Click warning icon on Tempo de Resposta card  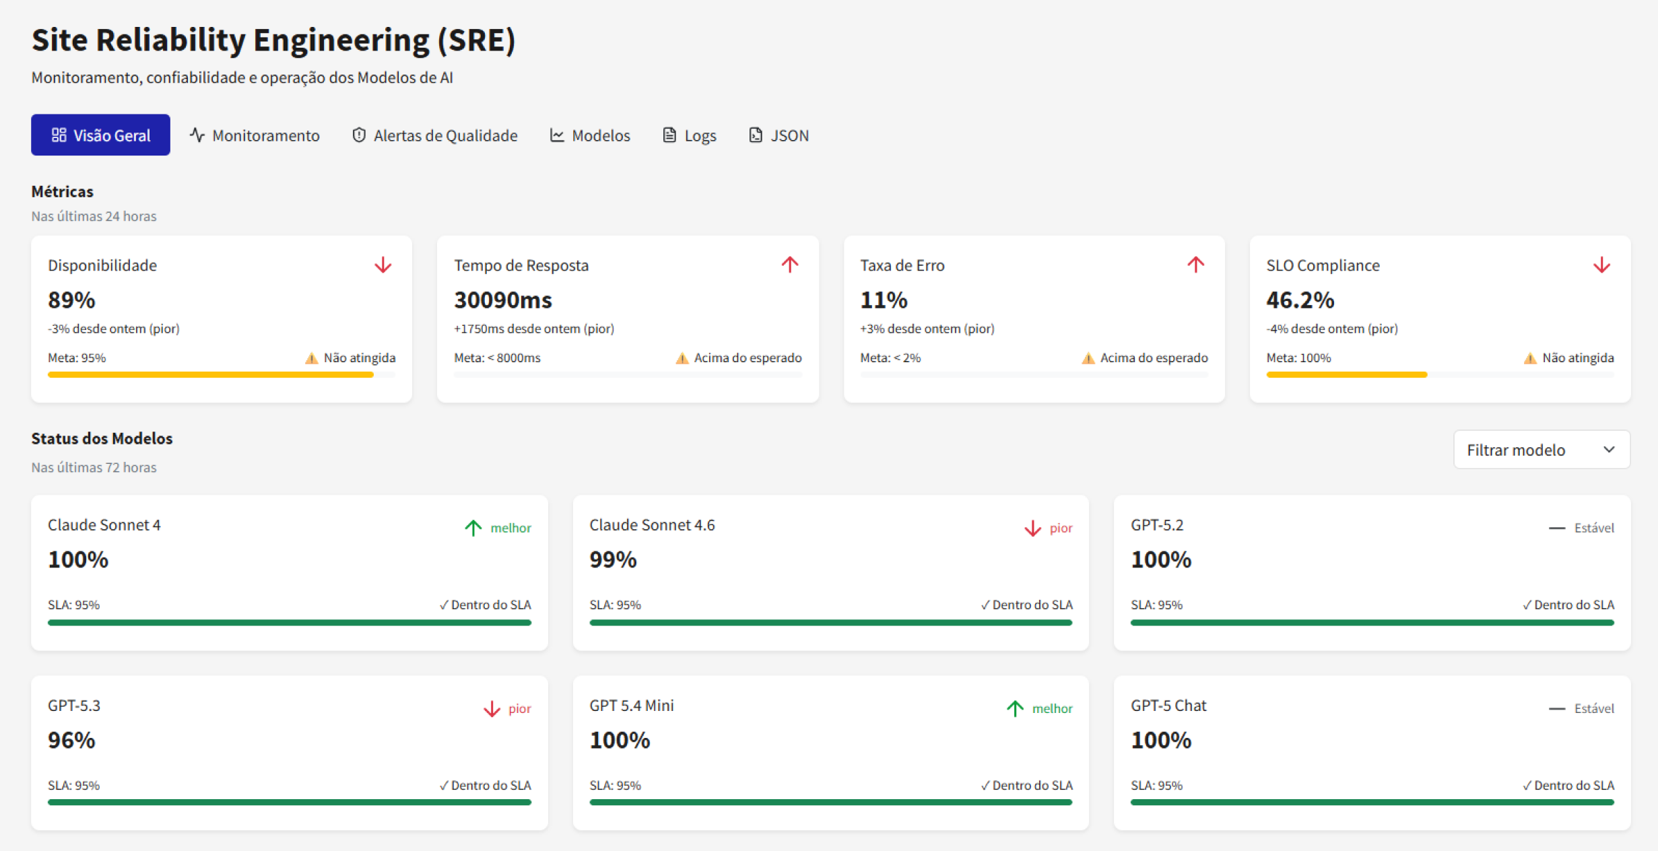coord(682,358)
